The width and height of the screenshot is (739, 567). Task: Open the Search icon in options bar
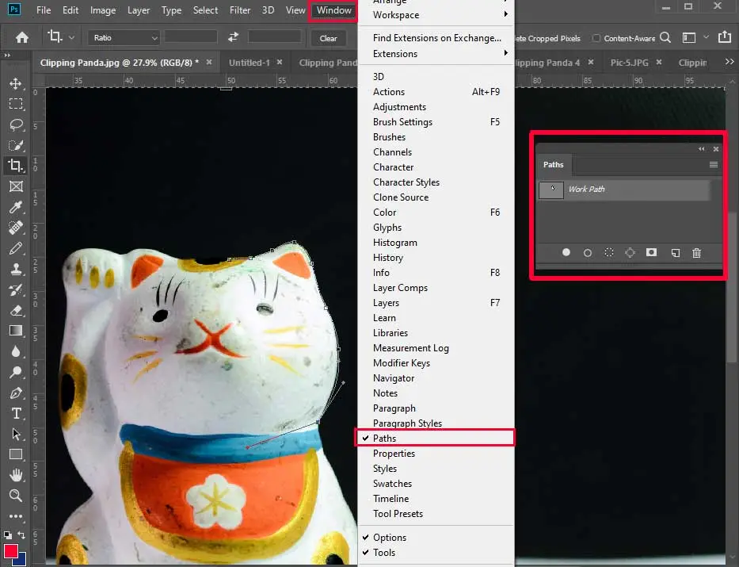pos(665,37)
